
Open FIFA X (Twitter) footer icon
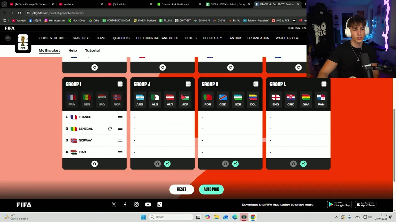click(x=114, y=204)
